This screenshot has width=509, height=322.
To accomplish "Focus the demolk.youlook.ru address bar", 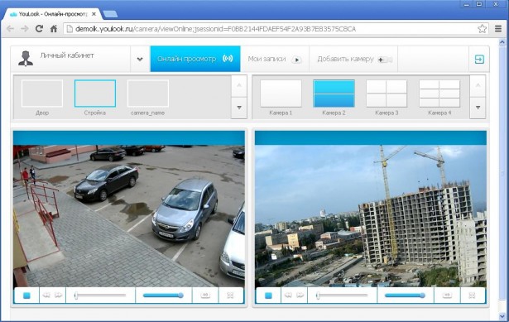I will tap(271, 29).
